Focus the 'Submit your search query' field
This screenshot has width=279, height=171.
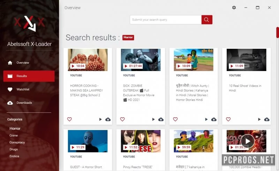(166, 20)
